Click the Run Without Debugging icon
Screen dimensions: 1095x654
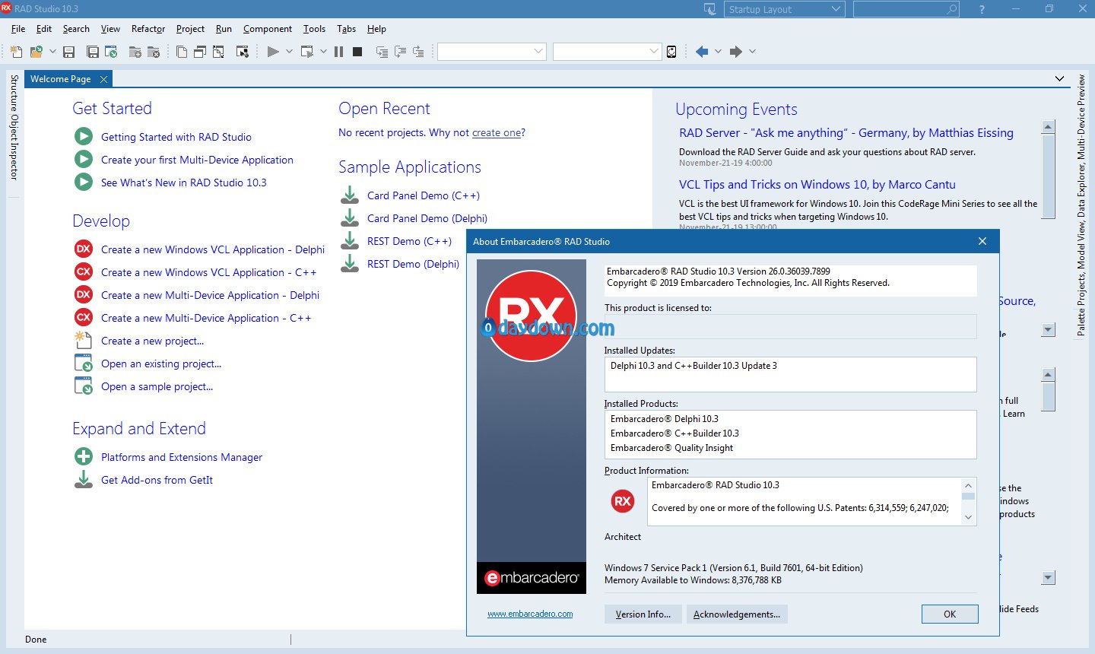click(307, 52)
